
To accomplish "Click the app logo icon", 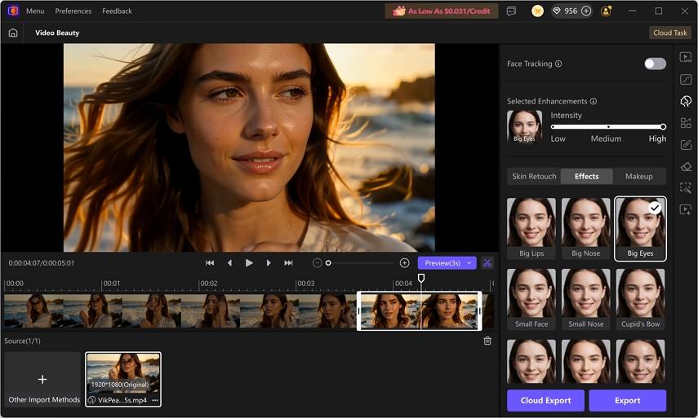I will [13, 11].
